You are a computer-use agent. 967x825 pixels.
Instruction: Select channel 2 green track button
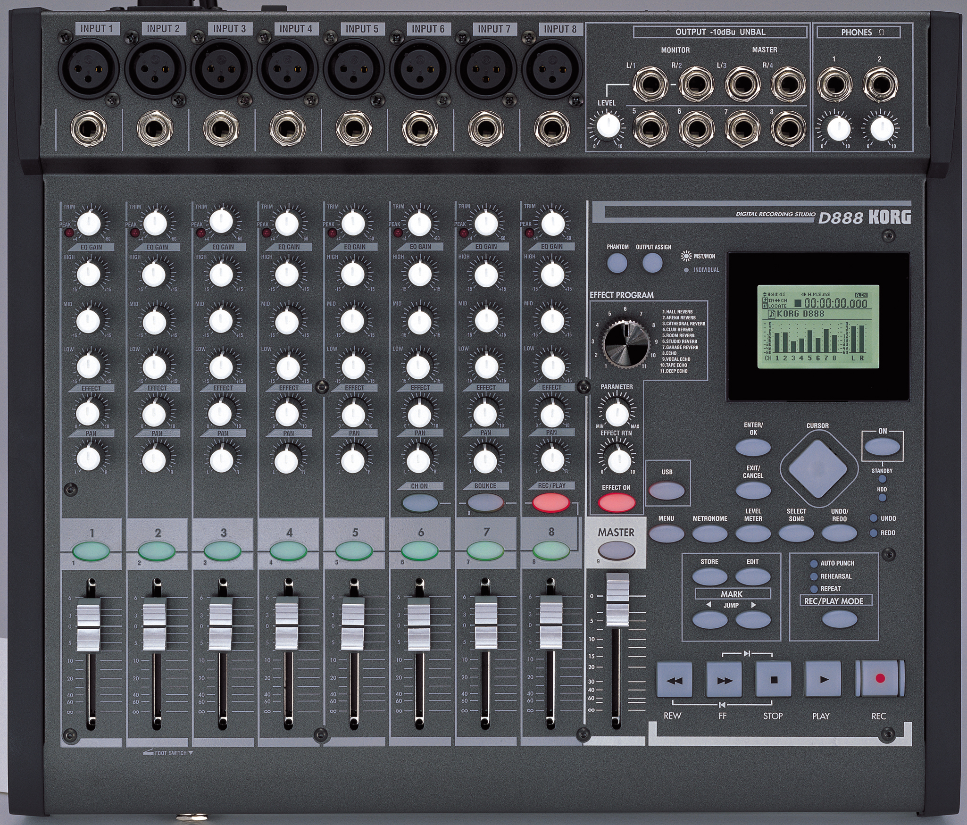click(157, 550)
